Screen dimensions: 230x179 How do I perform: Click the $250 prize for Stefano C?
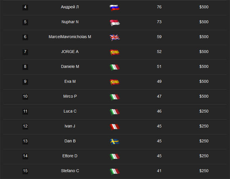(x=204, y=171)
